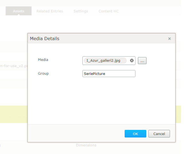Screen dimensions: 187x154
Task: Switch to the Assets tab
Action: [18, 11]
